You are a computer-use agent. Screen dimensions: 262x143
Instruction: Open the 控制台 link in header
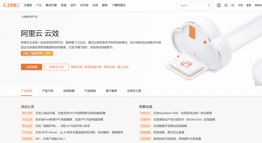pyautogui.click(x=258, y=5)
